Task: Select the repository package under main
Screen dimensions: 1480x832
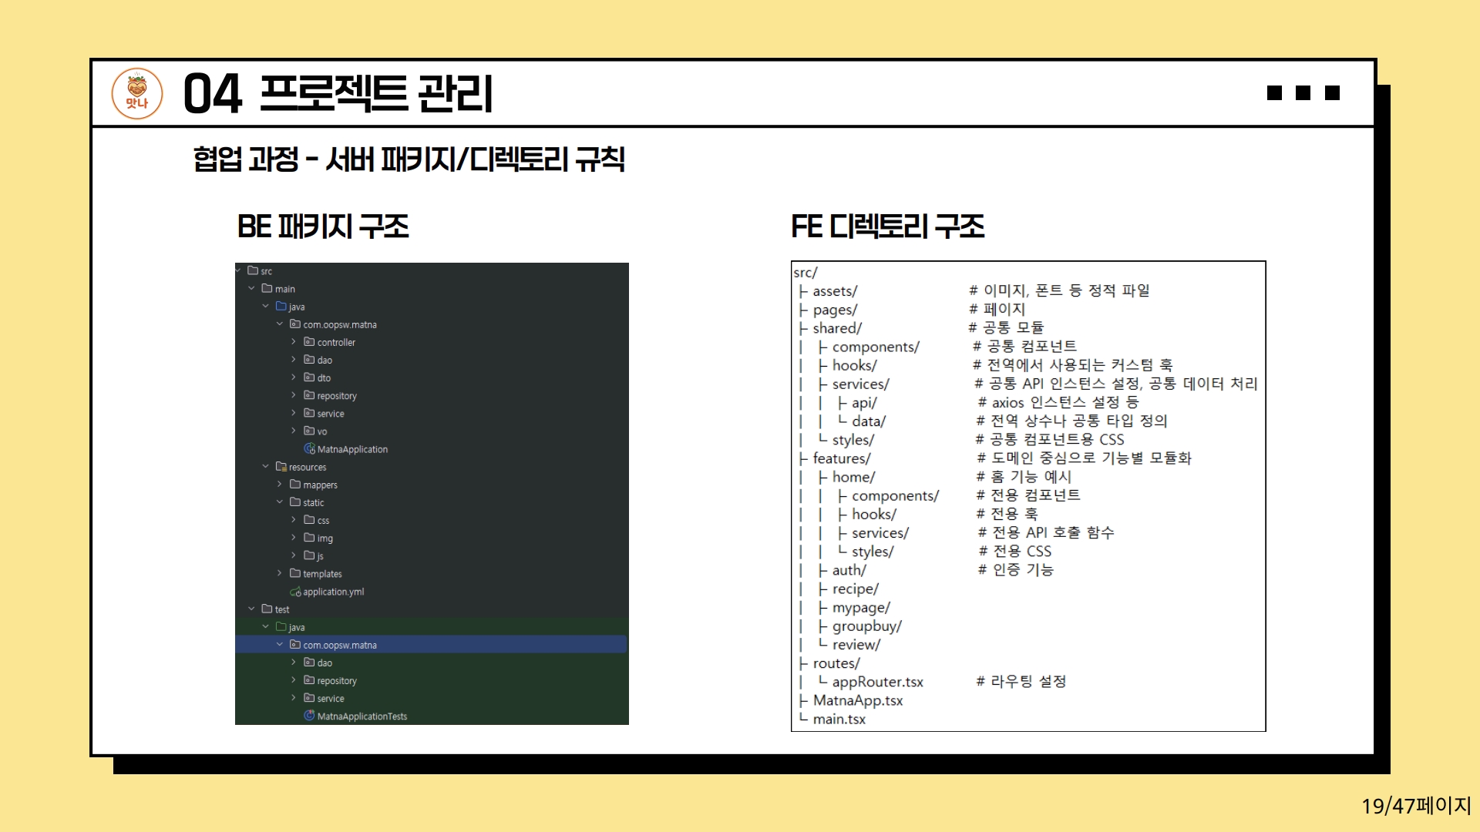Action: pos(337,396)
